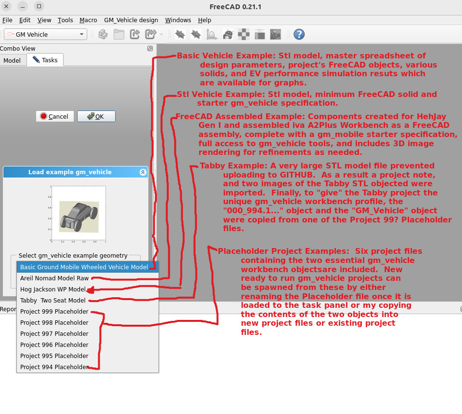Click the vehicle photo toolbar icon
Image resolution: width=462 pixels, height=414 pixels.
tap(276, 34)
